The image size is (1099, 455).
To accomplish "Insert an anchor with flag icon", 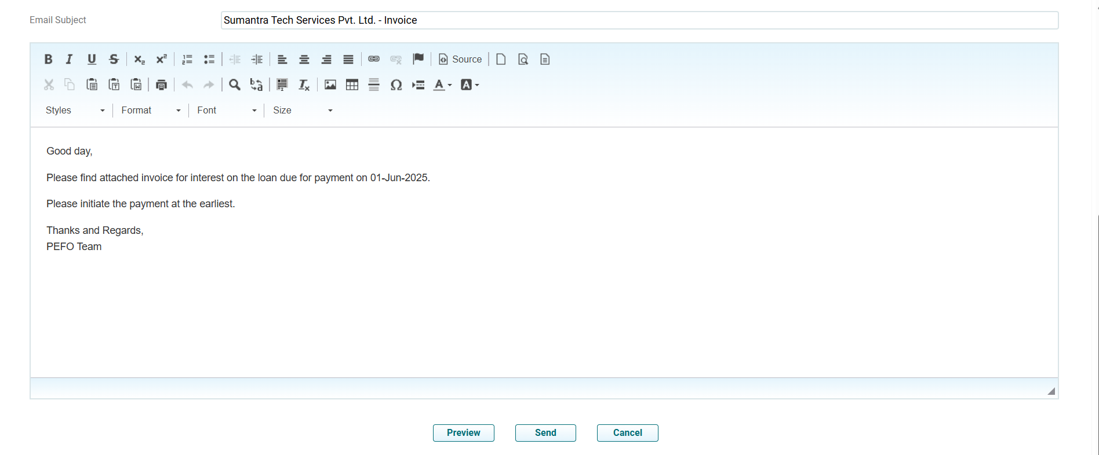I will pyautogui.click(x=418, y=59).
